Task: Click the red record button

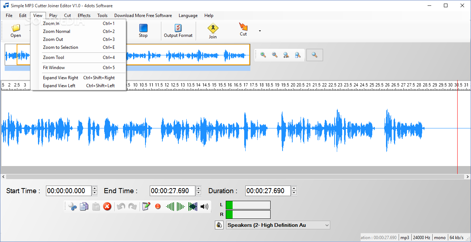Action: click(x=158, y=207)
